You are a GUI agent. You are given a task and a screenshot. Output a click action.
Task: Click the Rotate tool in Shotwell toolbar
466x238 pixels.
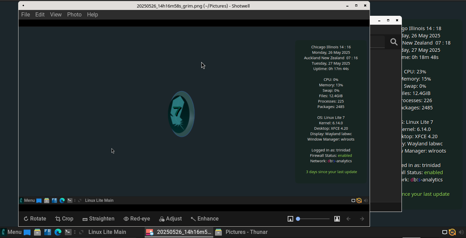(x=35, y=219)
